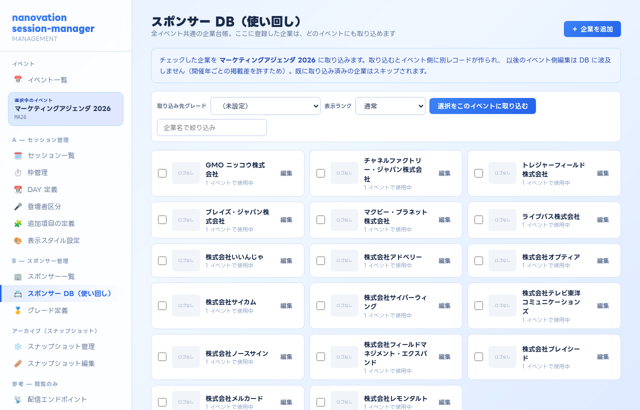The height and width of the screenshot is (410, 640).
Task: Select 表示スタイル設定 menu item
Action: tap(65, 240)
